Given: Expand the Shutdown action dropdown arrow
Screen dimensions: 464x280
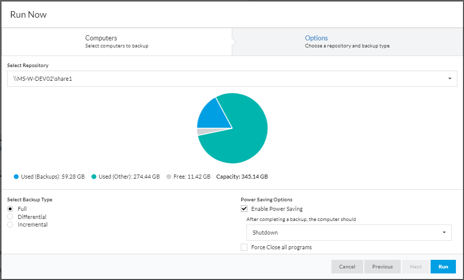Looking at the screenshot, I should [x=444, y=233].
